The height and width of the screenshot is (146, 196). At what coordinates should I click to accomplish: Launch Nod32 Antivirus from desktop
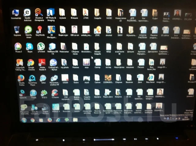tap(27, 15)
